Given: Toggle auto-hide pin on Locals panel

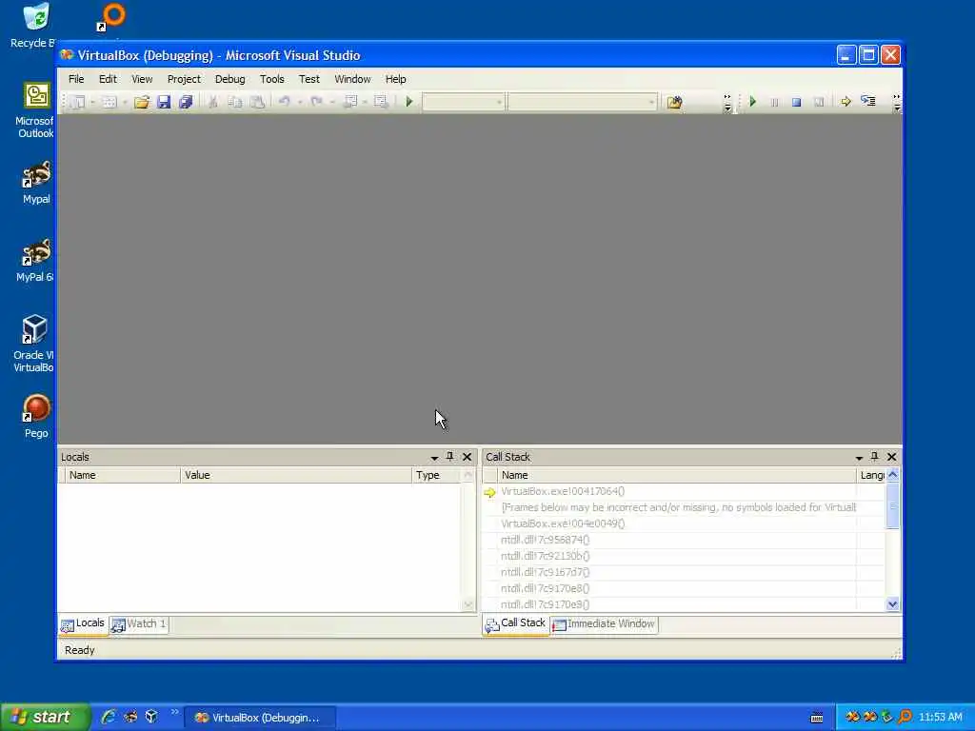Looking at the screenshot, I should coord(450,457).
